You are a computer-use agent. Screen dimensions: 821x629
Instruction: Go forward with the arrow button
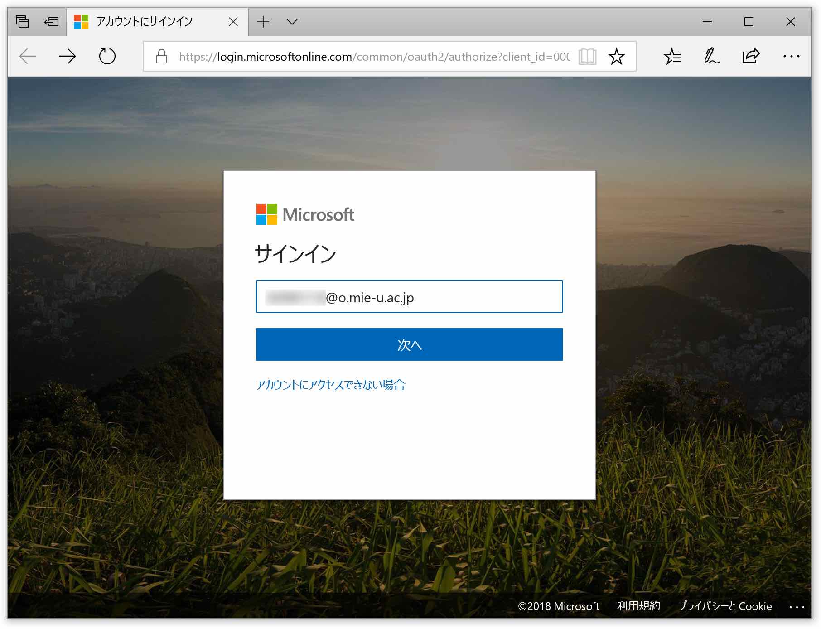(x=68, y=56)
